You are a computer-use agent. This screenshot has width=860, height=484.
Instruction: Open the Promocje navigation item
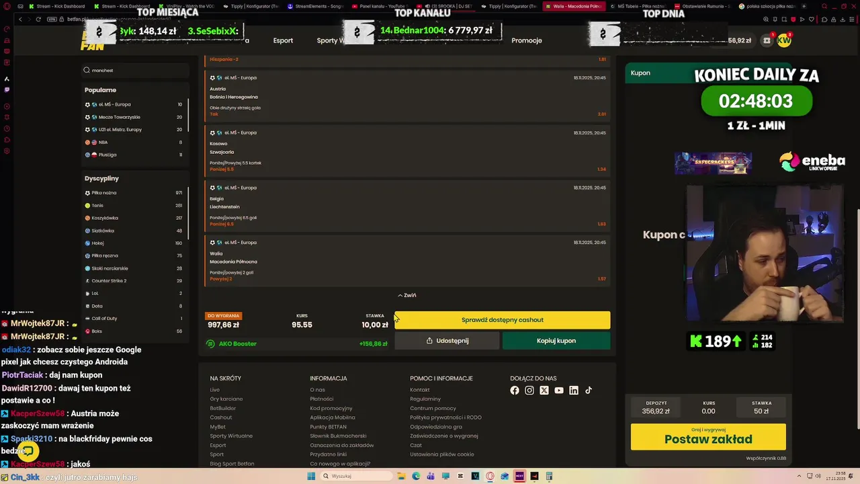[527, 40]
